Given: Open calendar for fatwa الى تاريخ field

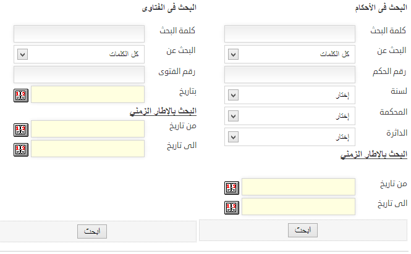Looking at the screenshot, I should click(21, 150).
